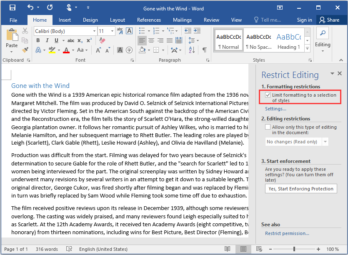Open formatting restrictions Settings link
The image size is (348, 255).
pyautogui.click(x=275, y=109)
